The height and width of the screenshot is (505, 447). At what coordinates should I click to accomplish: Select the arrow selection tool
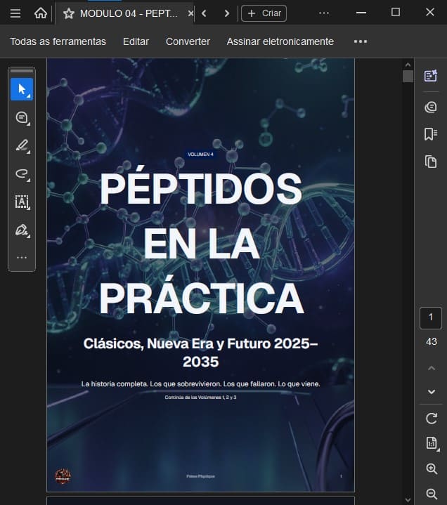(22, 89)
